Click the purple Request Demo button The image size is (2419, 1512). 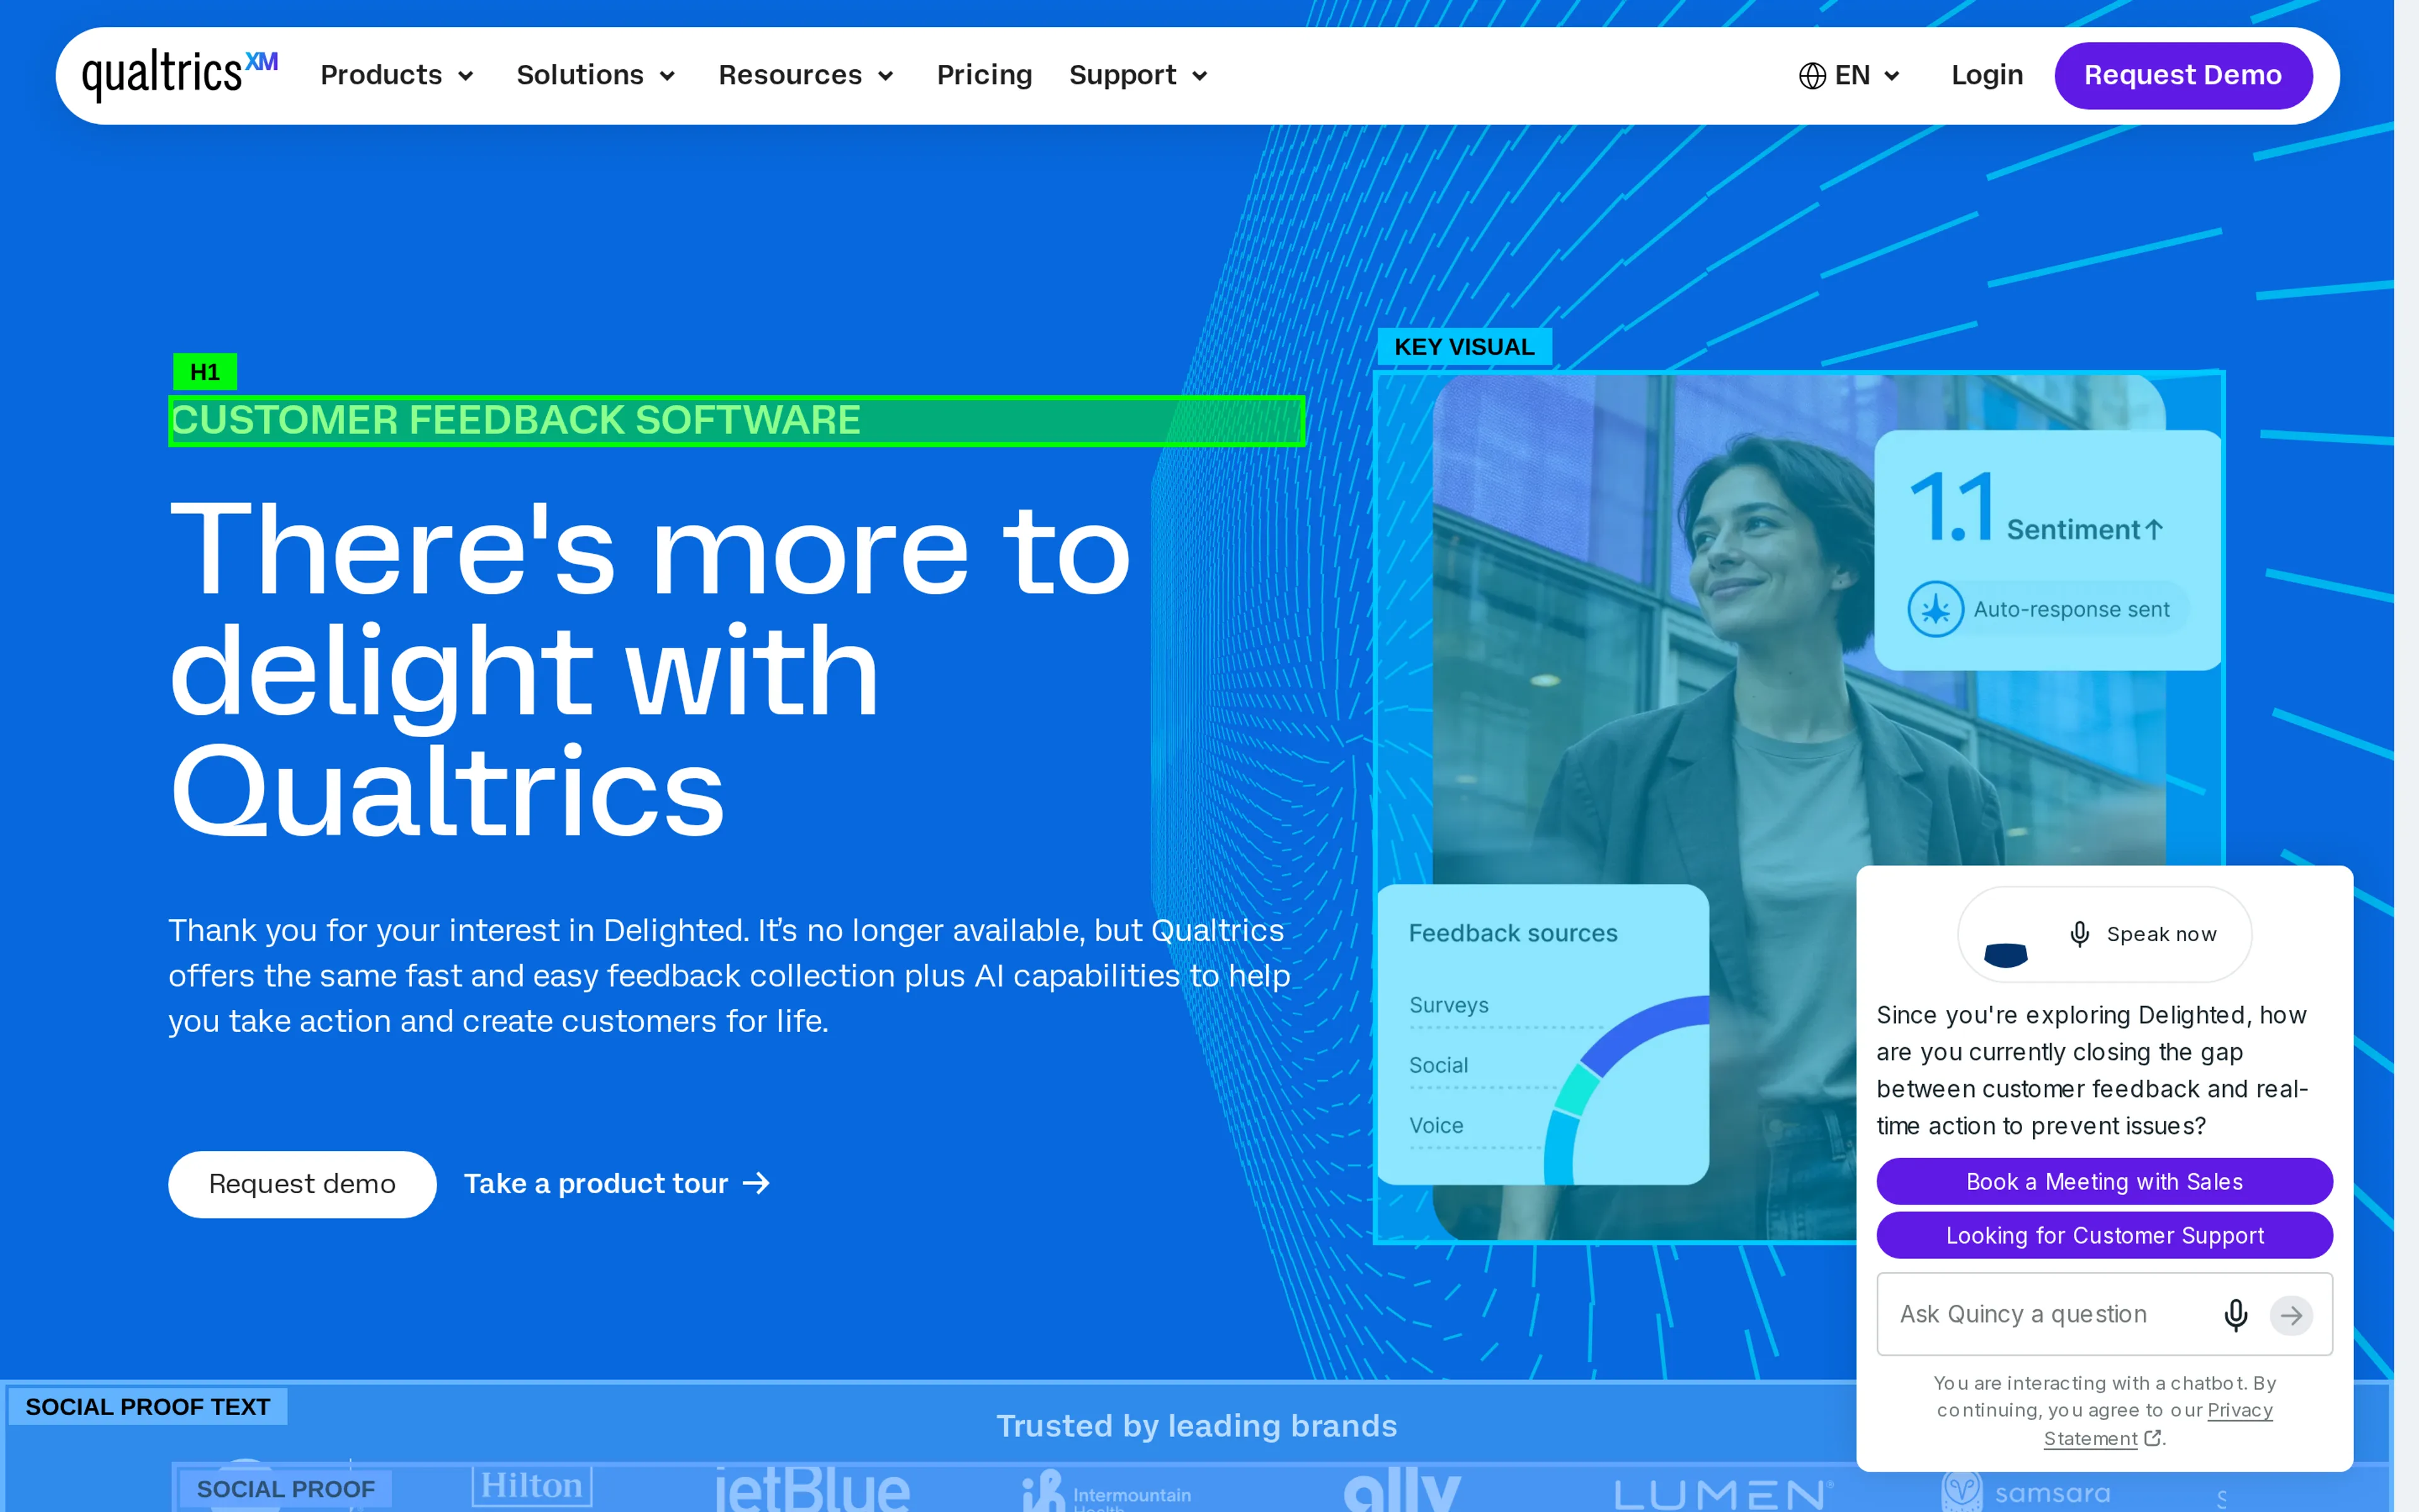point(2183,75)
